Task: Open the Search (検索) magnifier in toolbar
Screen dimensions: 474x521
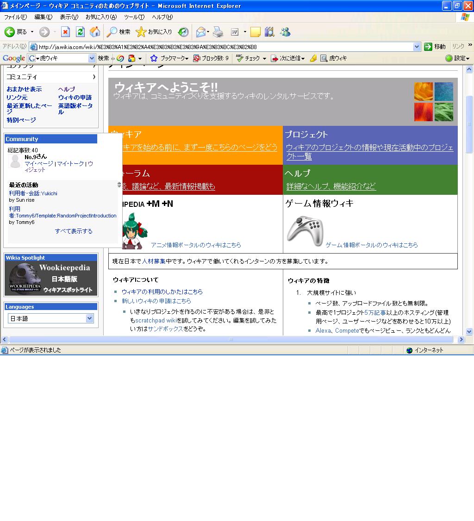Action: click(x=118, y=32)
